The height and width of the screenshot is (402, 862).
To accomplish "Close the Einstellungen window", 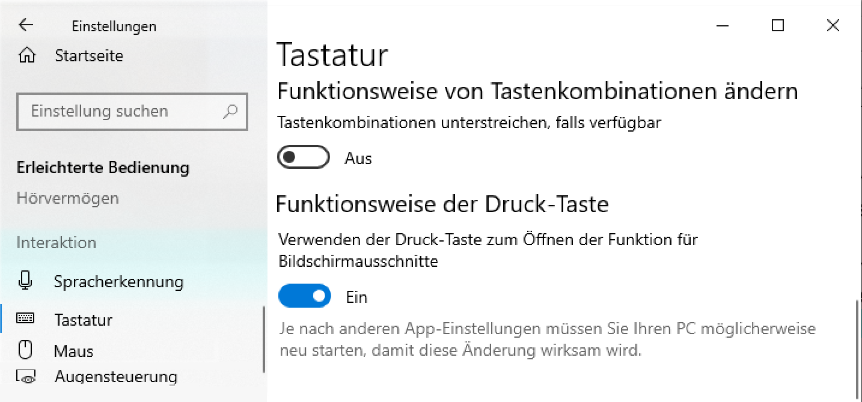I will 833,25.
